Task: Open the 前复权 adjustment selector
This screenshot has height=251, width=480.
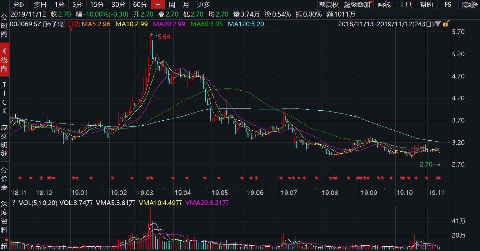Action: click(x=329, y=5)
